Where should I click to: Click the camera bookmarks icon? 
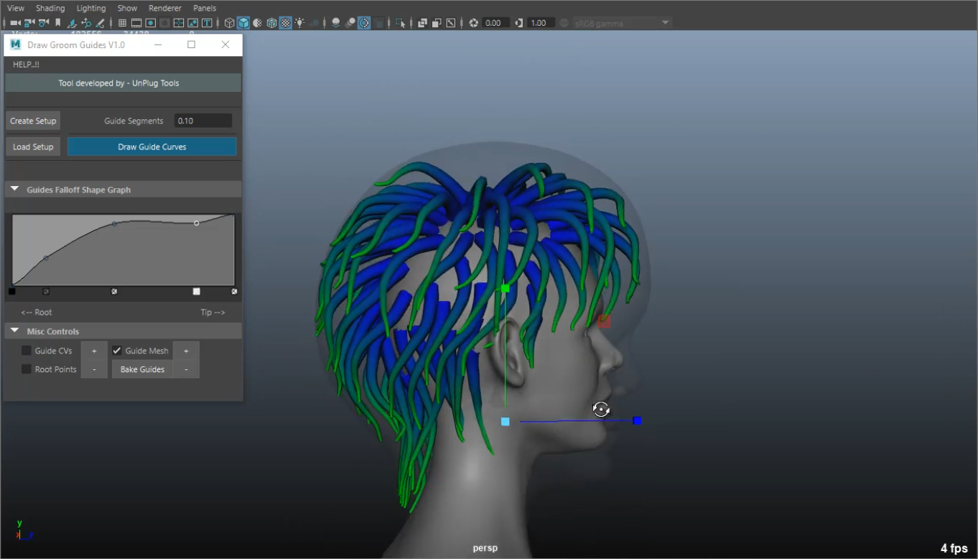pyautogui.click(x=58, y=23)
